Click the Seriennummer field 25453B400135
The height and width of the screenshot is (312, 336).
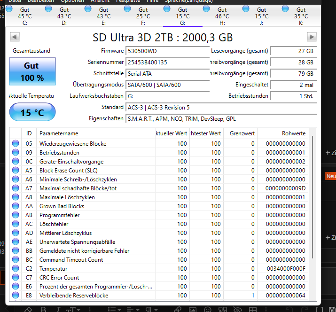point(168,62)
